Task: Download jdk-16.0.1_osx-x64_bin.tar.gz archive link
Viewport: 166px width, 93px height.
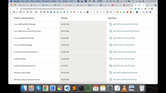Action: tap(124, 66)
